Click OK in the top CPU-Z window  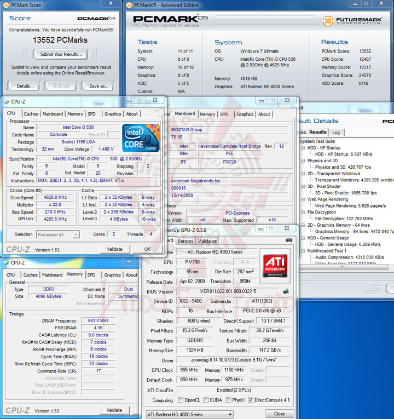point(147,249)
